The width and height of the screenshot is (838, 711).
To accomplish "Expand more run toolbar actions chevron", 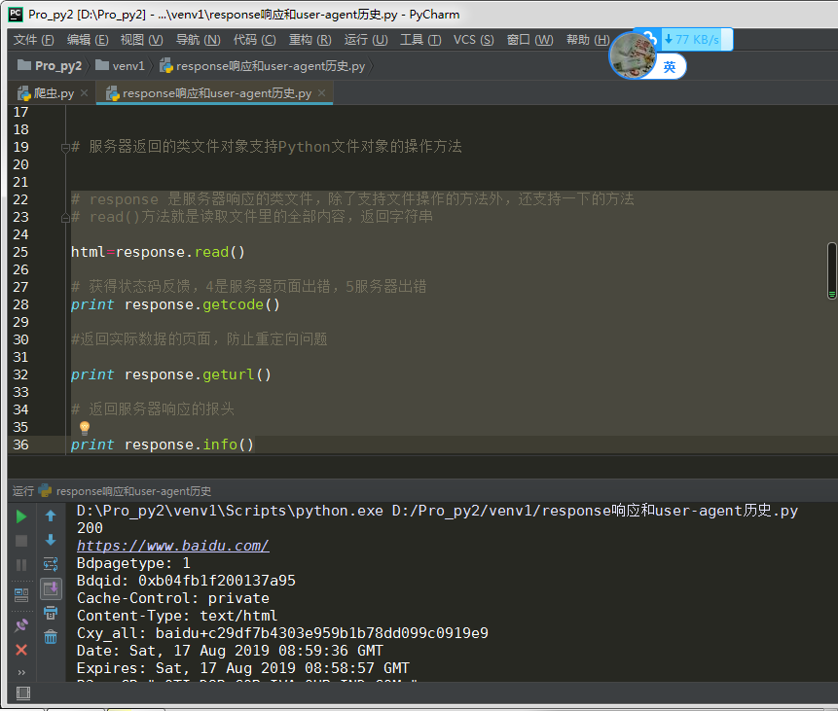I will tap(21, 672).
